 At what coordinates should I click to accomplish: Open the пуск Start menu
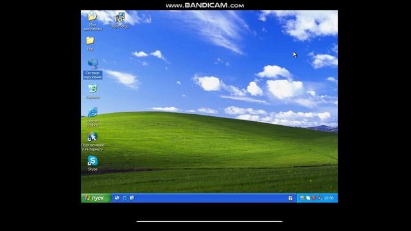pos(96,198)
